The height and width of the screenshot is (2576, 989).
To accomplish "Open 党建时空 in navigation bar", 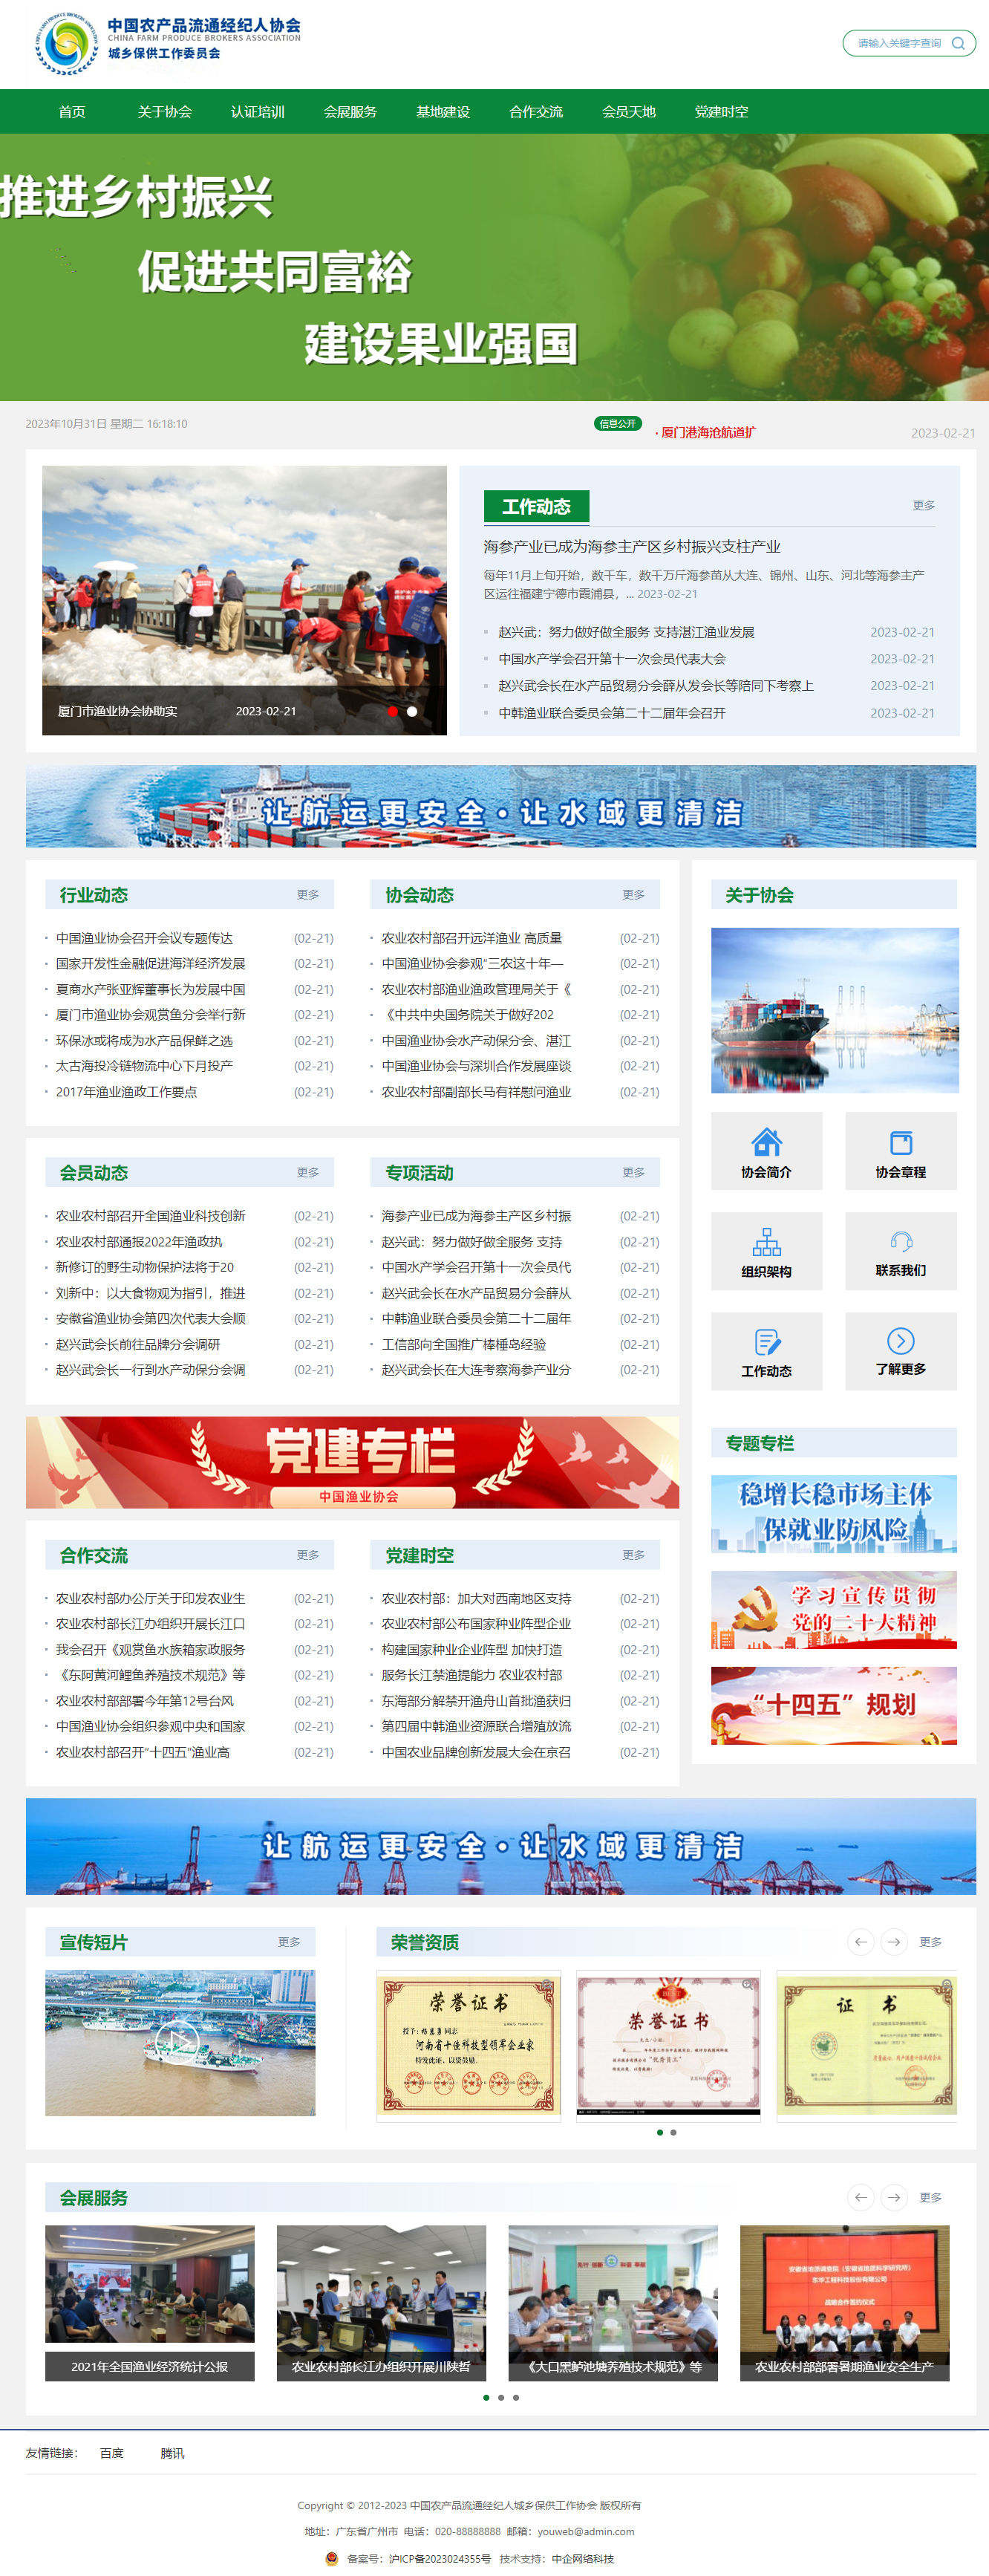I will (x=722, y=111).
